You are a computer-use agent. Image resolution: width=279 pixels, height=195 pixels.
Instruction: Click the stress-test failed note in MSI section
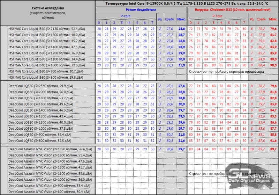point(226,71)
